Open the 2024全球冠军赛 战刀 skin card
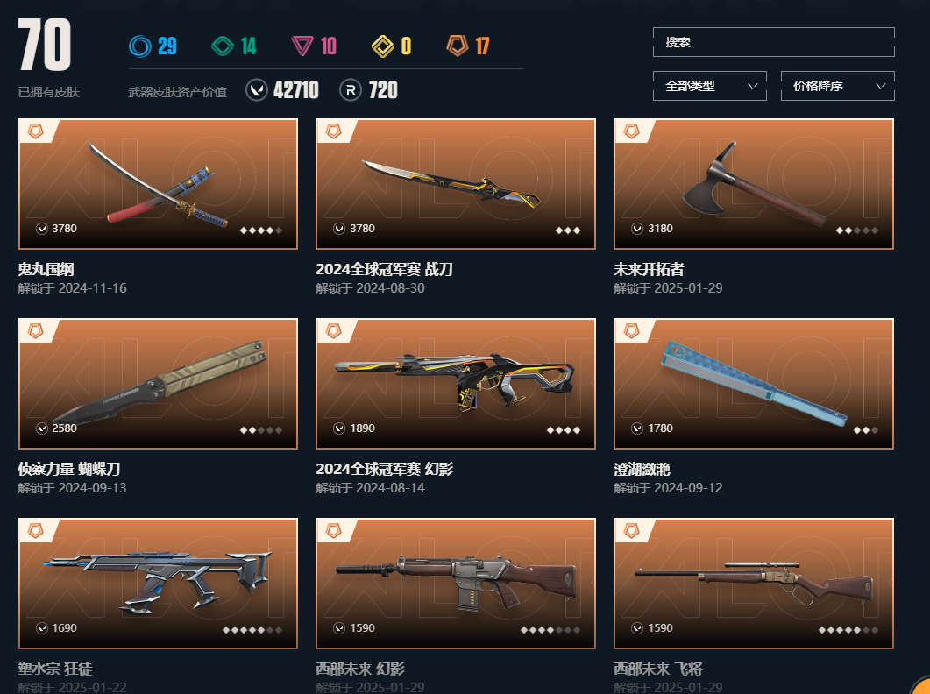The height and width of the screenshot is (694, 930). click(456, 184)
